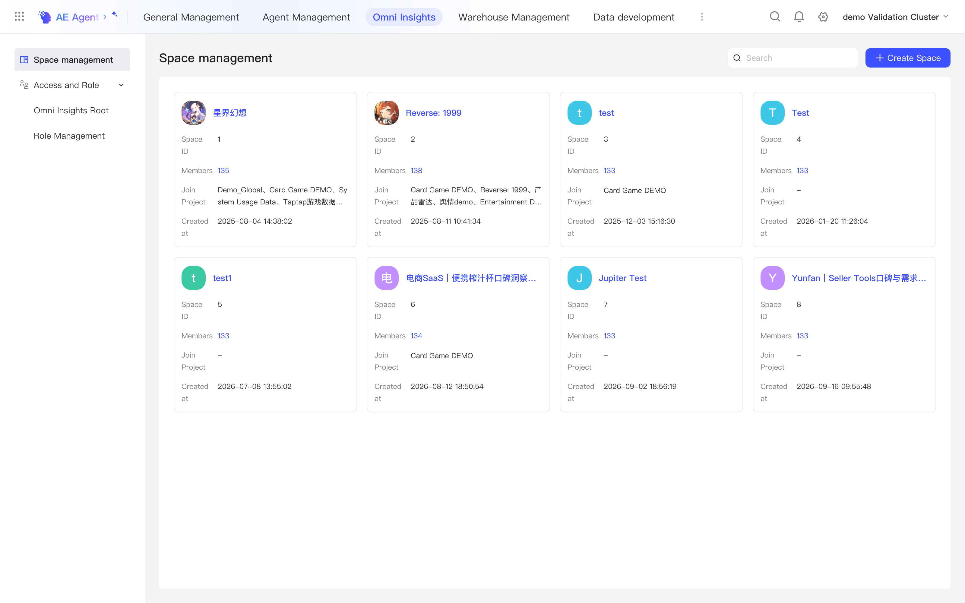Open the global search magnifier icon
This screenshot has height=603, width=965.
pos(775,16)
